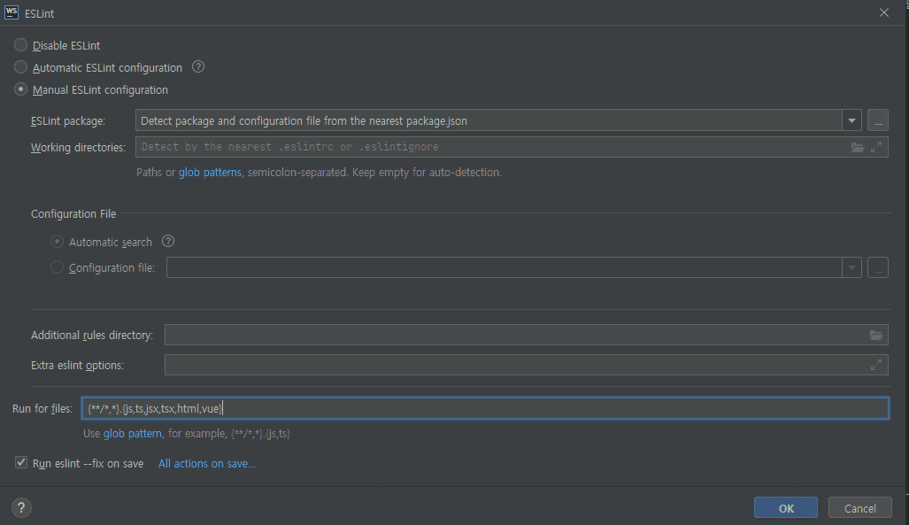Click the Configuration file path field
The width and height of the screenshot is (909, 525).
tap(504, 267)
